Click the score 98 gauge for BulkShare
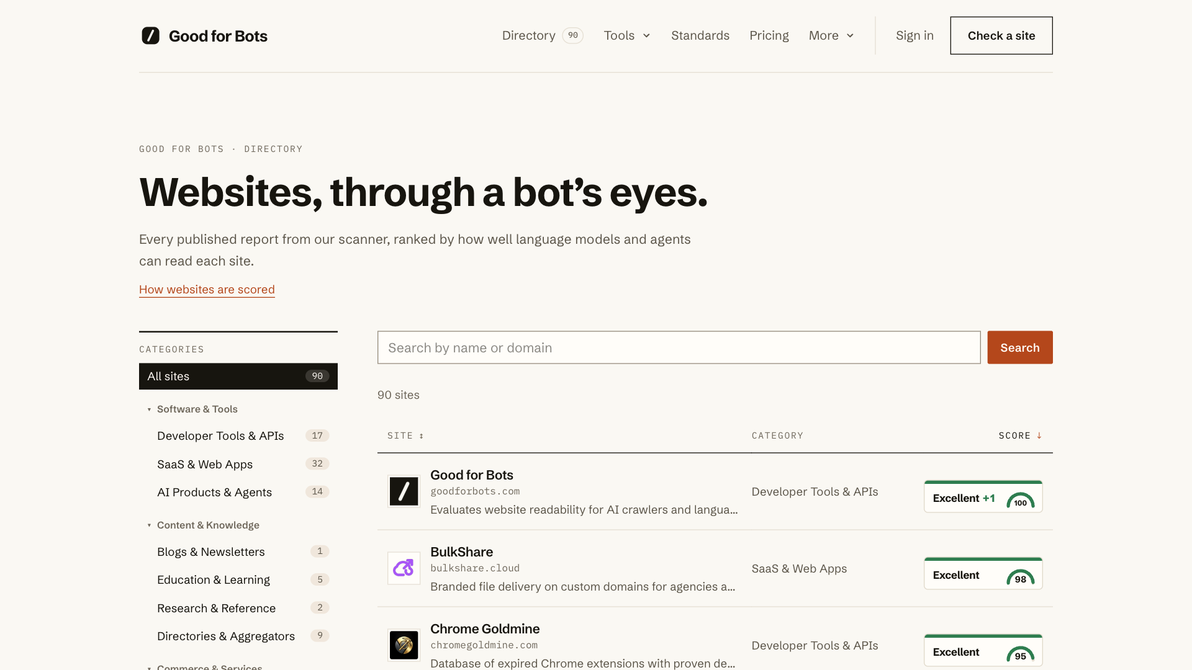Screen dimensions: 1192x670 tap(1020, 577)
